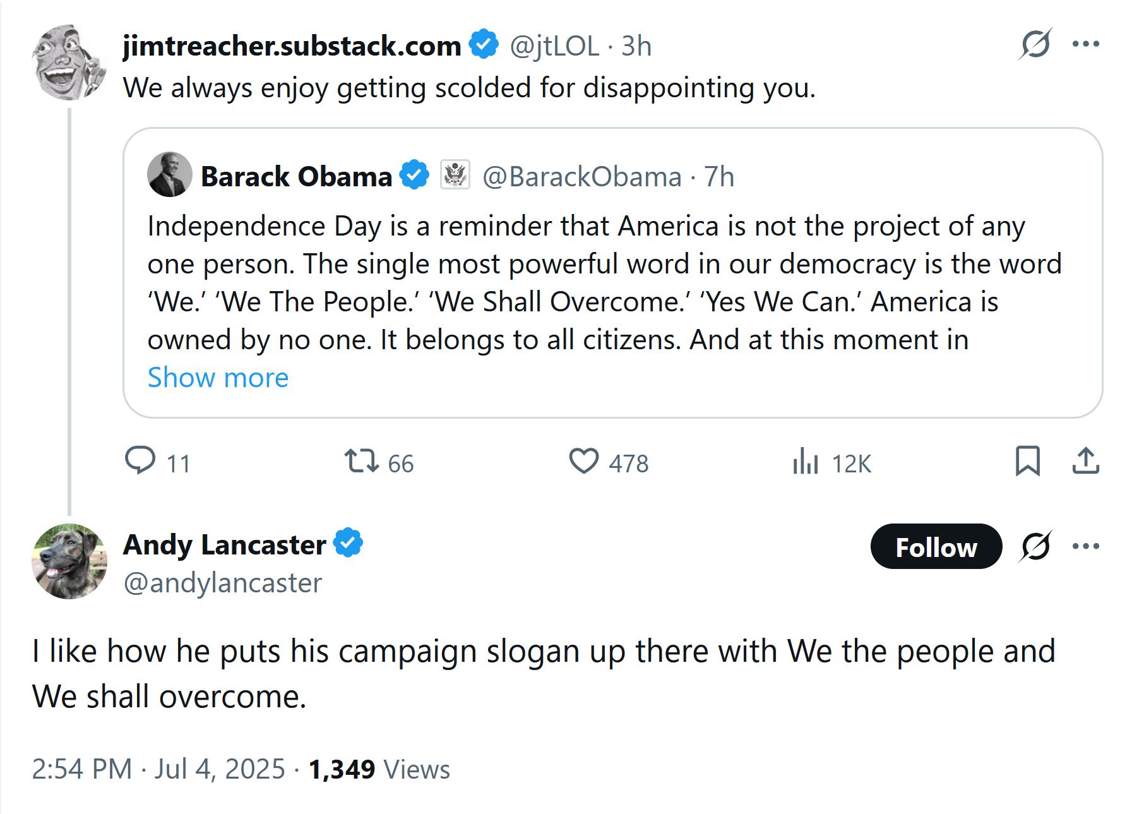Open Grok icon beside Follow button
Screen dimensions: 1132x814
(1035, 546)
